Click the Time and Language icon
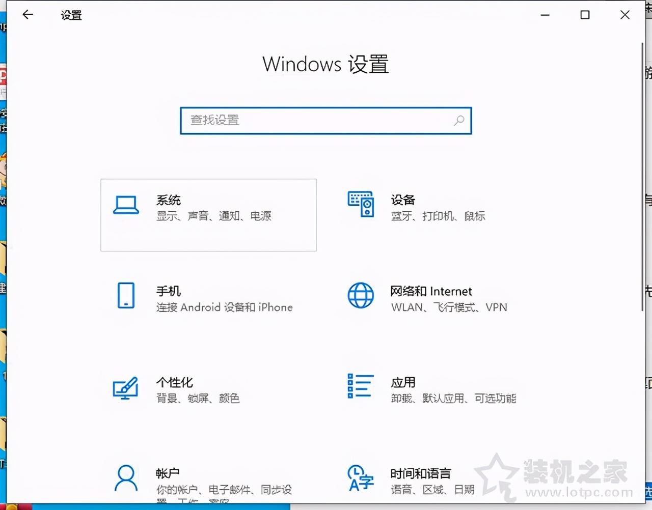652x510 pixels. click(x=361, y=478)
